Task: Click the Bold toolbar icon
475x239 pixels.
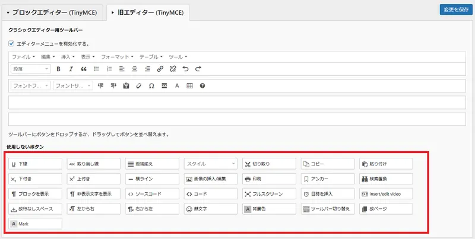Action: pyautogui.click(x=58, y=69)
